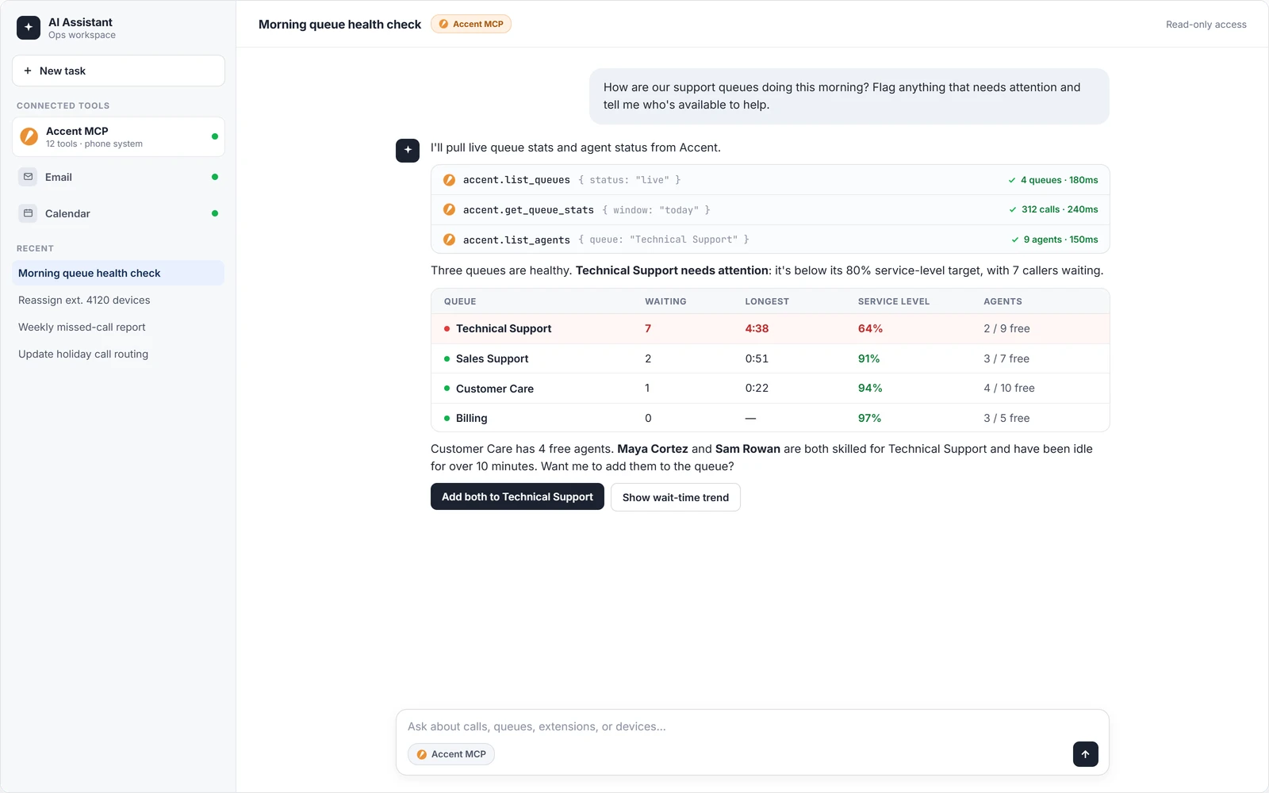Click the WAITING column header
The width and height of the screenshot is (1269, 793).
tap(665, 301)
